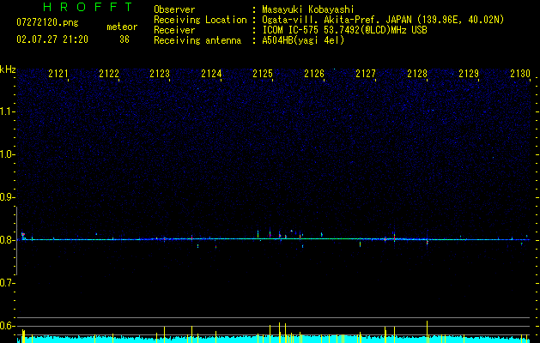Click the 2130 time marker

(520, 74)
